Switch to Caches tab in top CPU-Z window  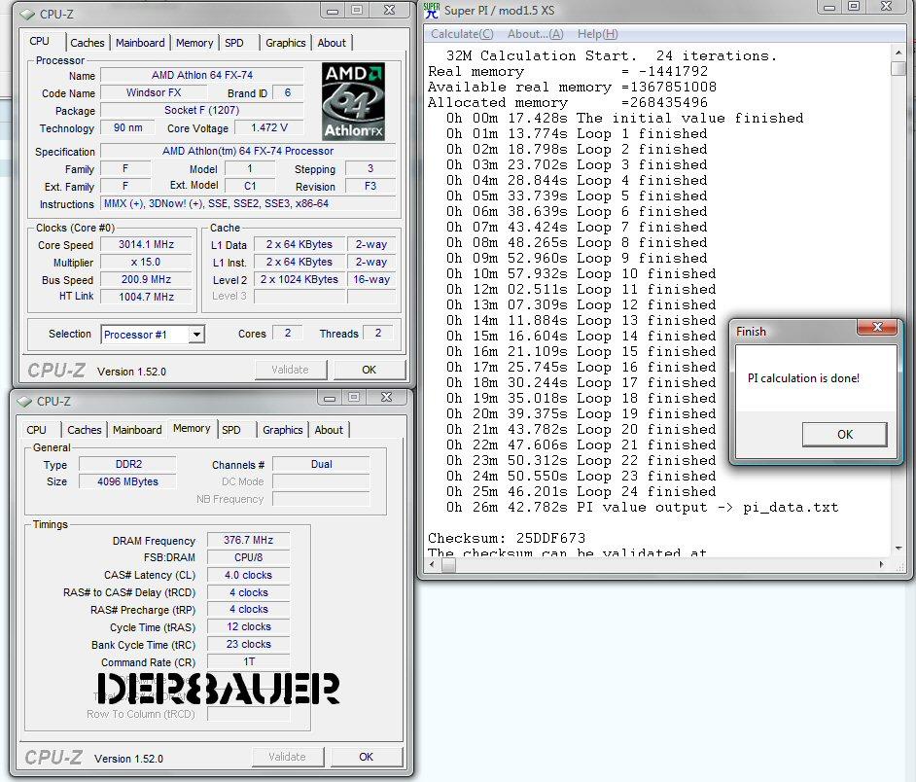pyautogui.click(x=88, y=43)
